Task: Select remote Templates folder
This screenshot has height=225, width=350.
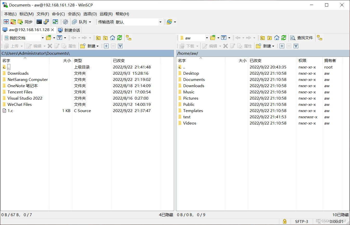Action: (x=193, y=111)
